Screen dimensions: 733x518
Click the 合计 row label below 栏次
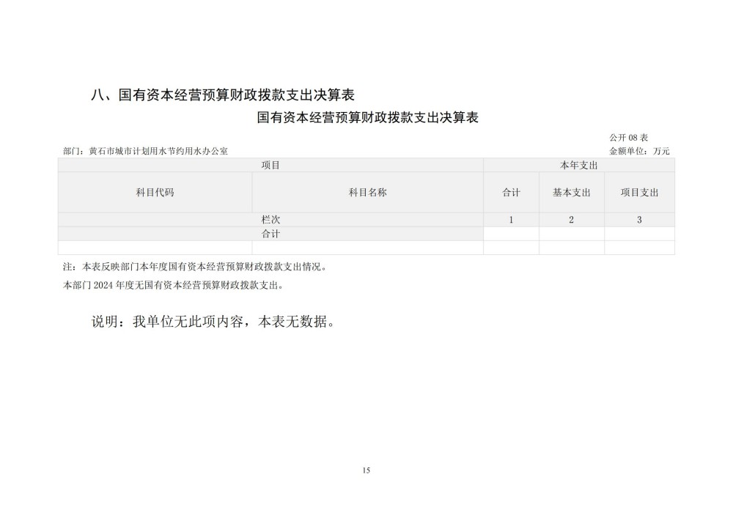pyautogui.click(x=270, y=234)
